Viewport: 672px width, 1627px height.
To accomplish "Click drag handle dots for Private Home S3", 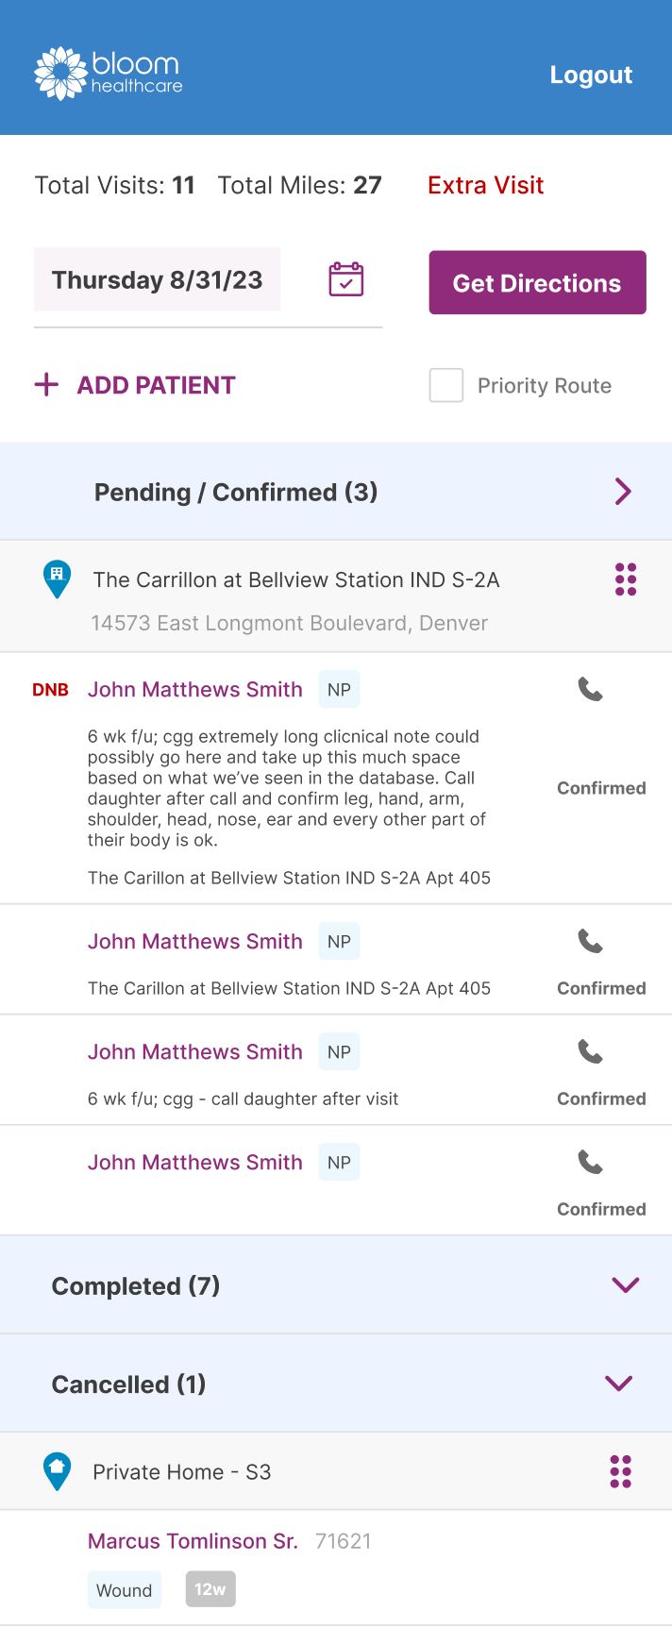I will [x=620, y=1471].
